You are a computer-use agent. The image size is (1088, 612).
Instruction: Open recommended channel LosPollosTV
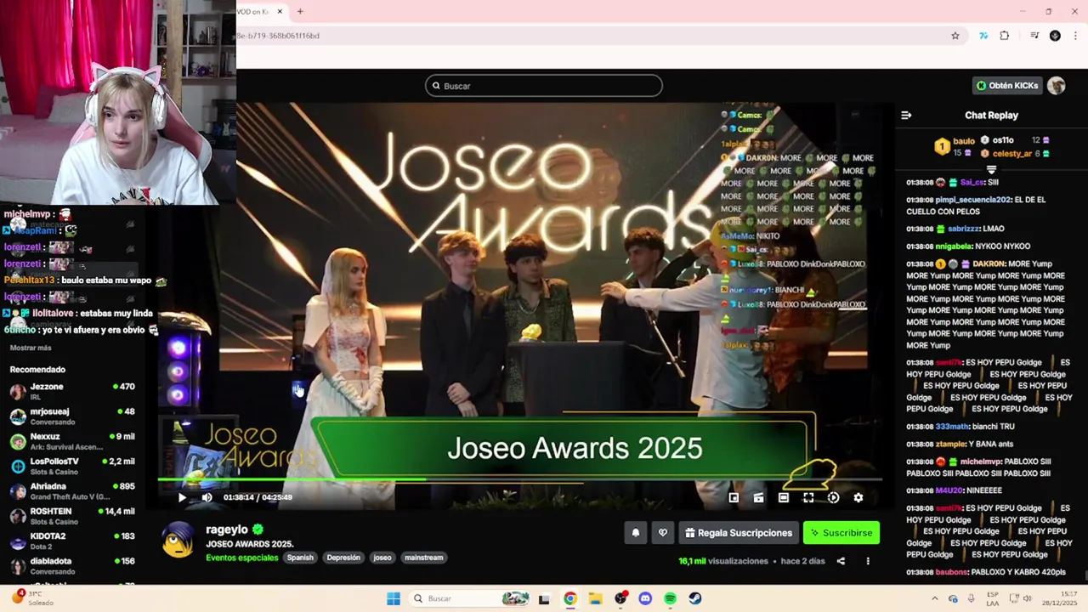(72, 466)
